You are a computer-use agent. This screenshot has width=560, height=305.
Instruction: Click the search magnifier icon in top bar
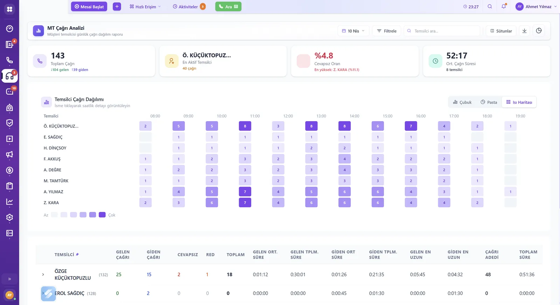click(x=490, y=7)
